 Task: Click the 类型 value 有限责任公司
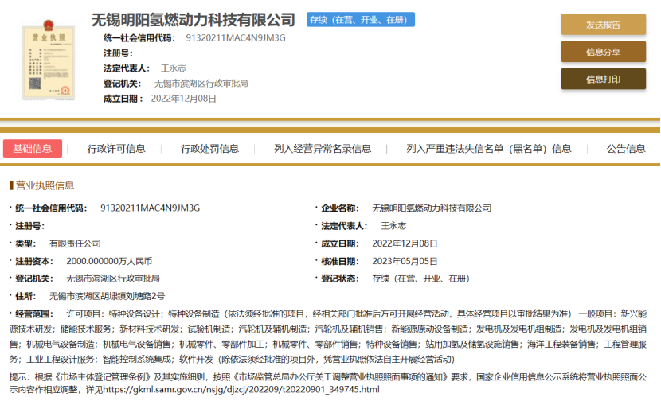75,243
